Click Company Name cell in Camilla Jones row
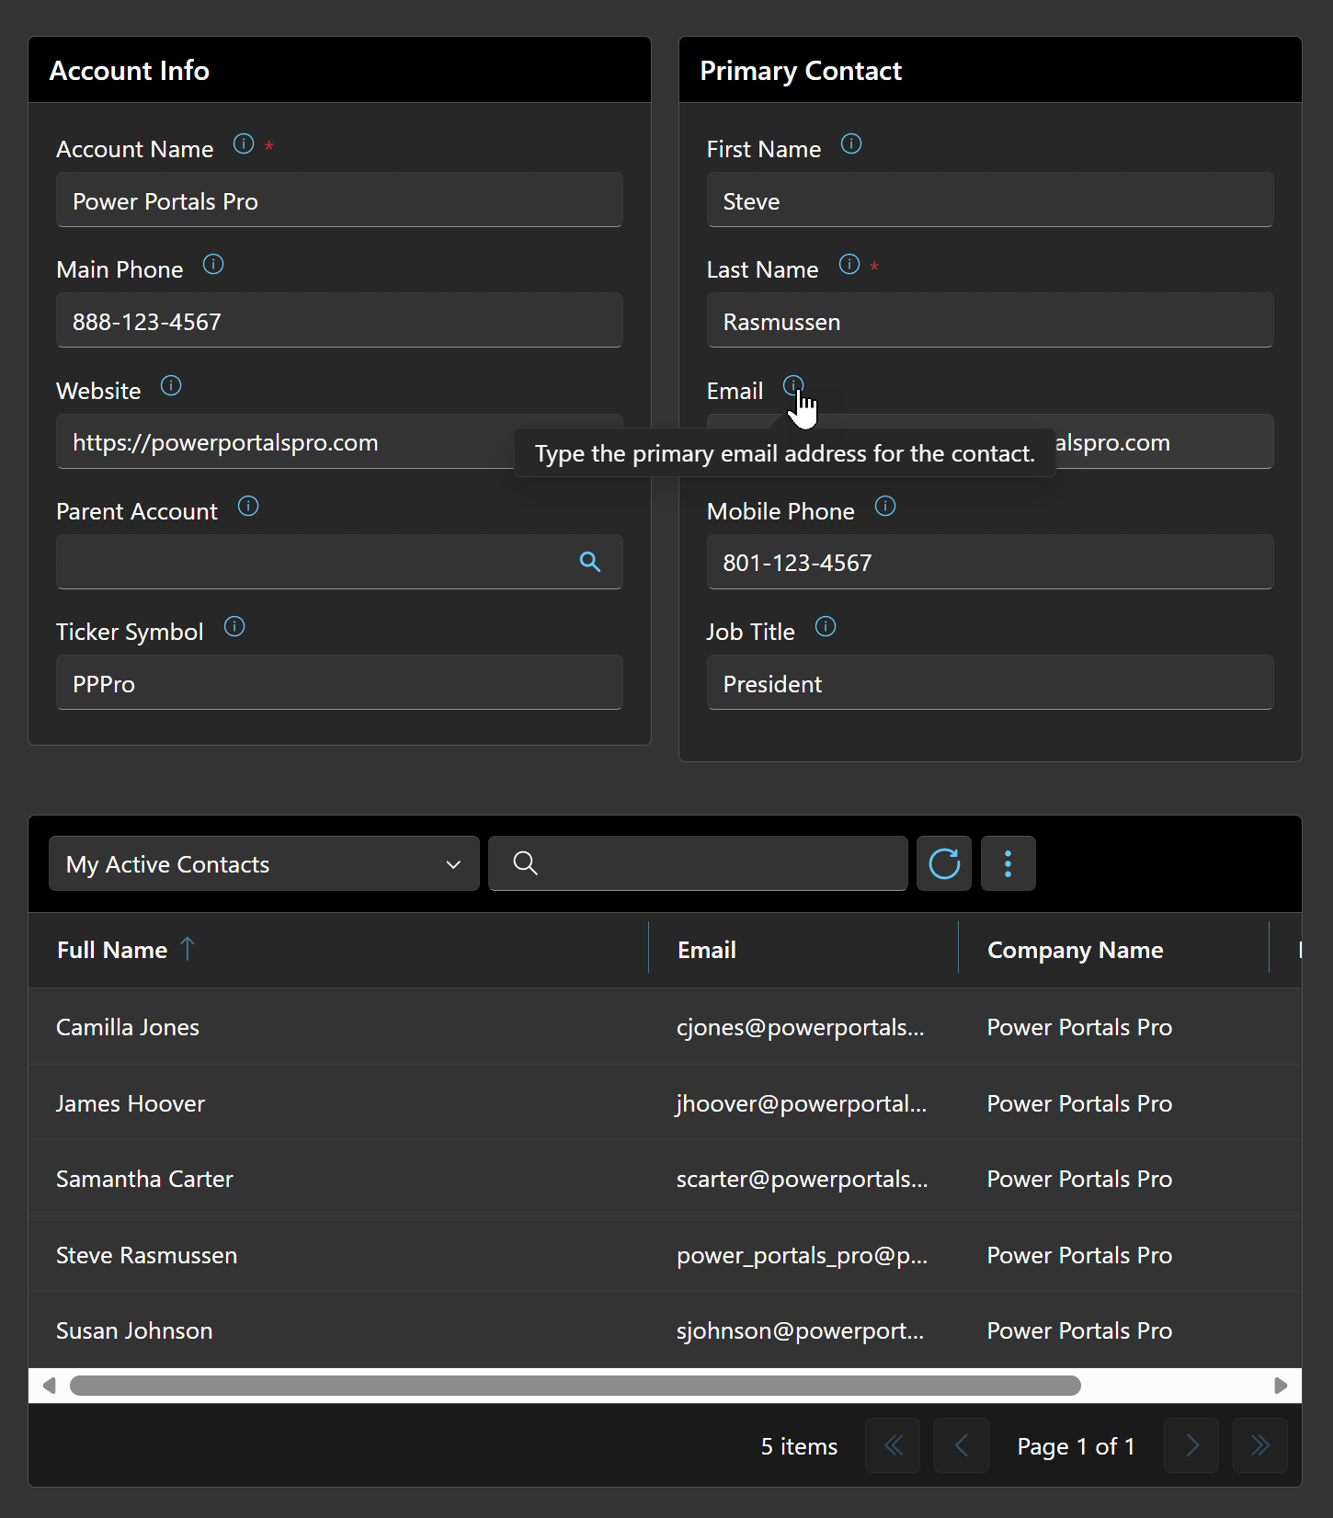 click(x=1079, y=1027)
